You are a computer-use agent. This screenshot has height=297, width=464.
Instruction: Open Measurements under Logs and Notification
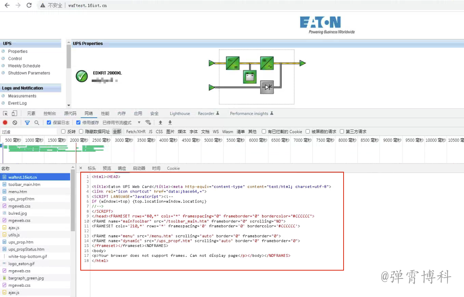coord(22,96)
